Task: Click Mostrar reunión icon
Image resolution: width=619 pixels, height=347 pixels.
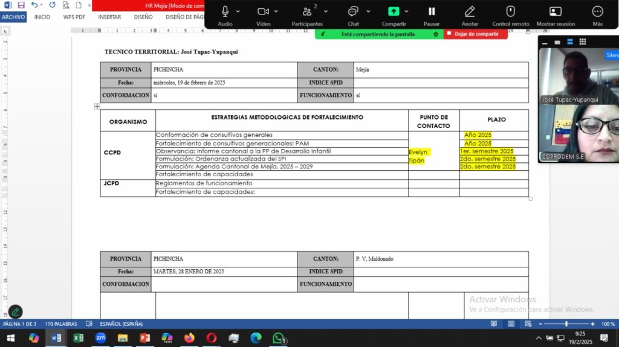Action: tap(555, 11)
